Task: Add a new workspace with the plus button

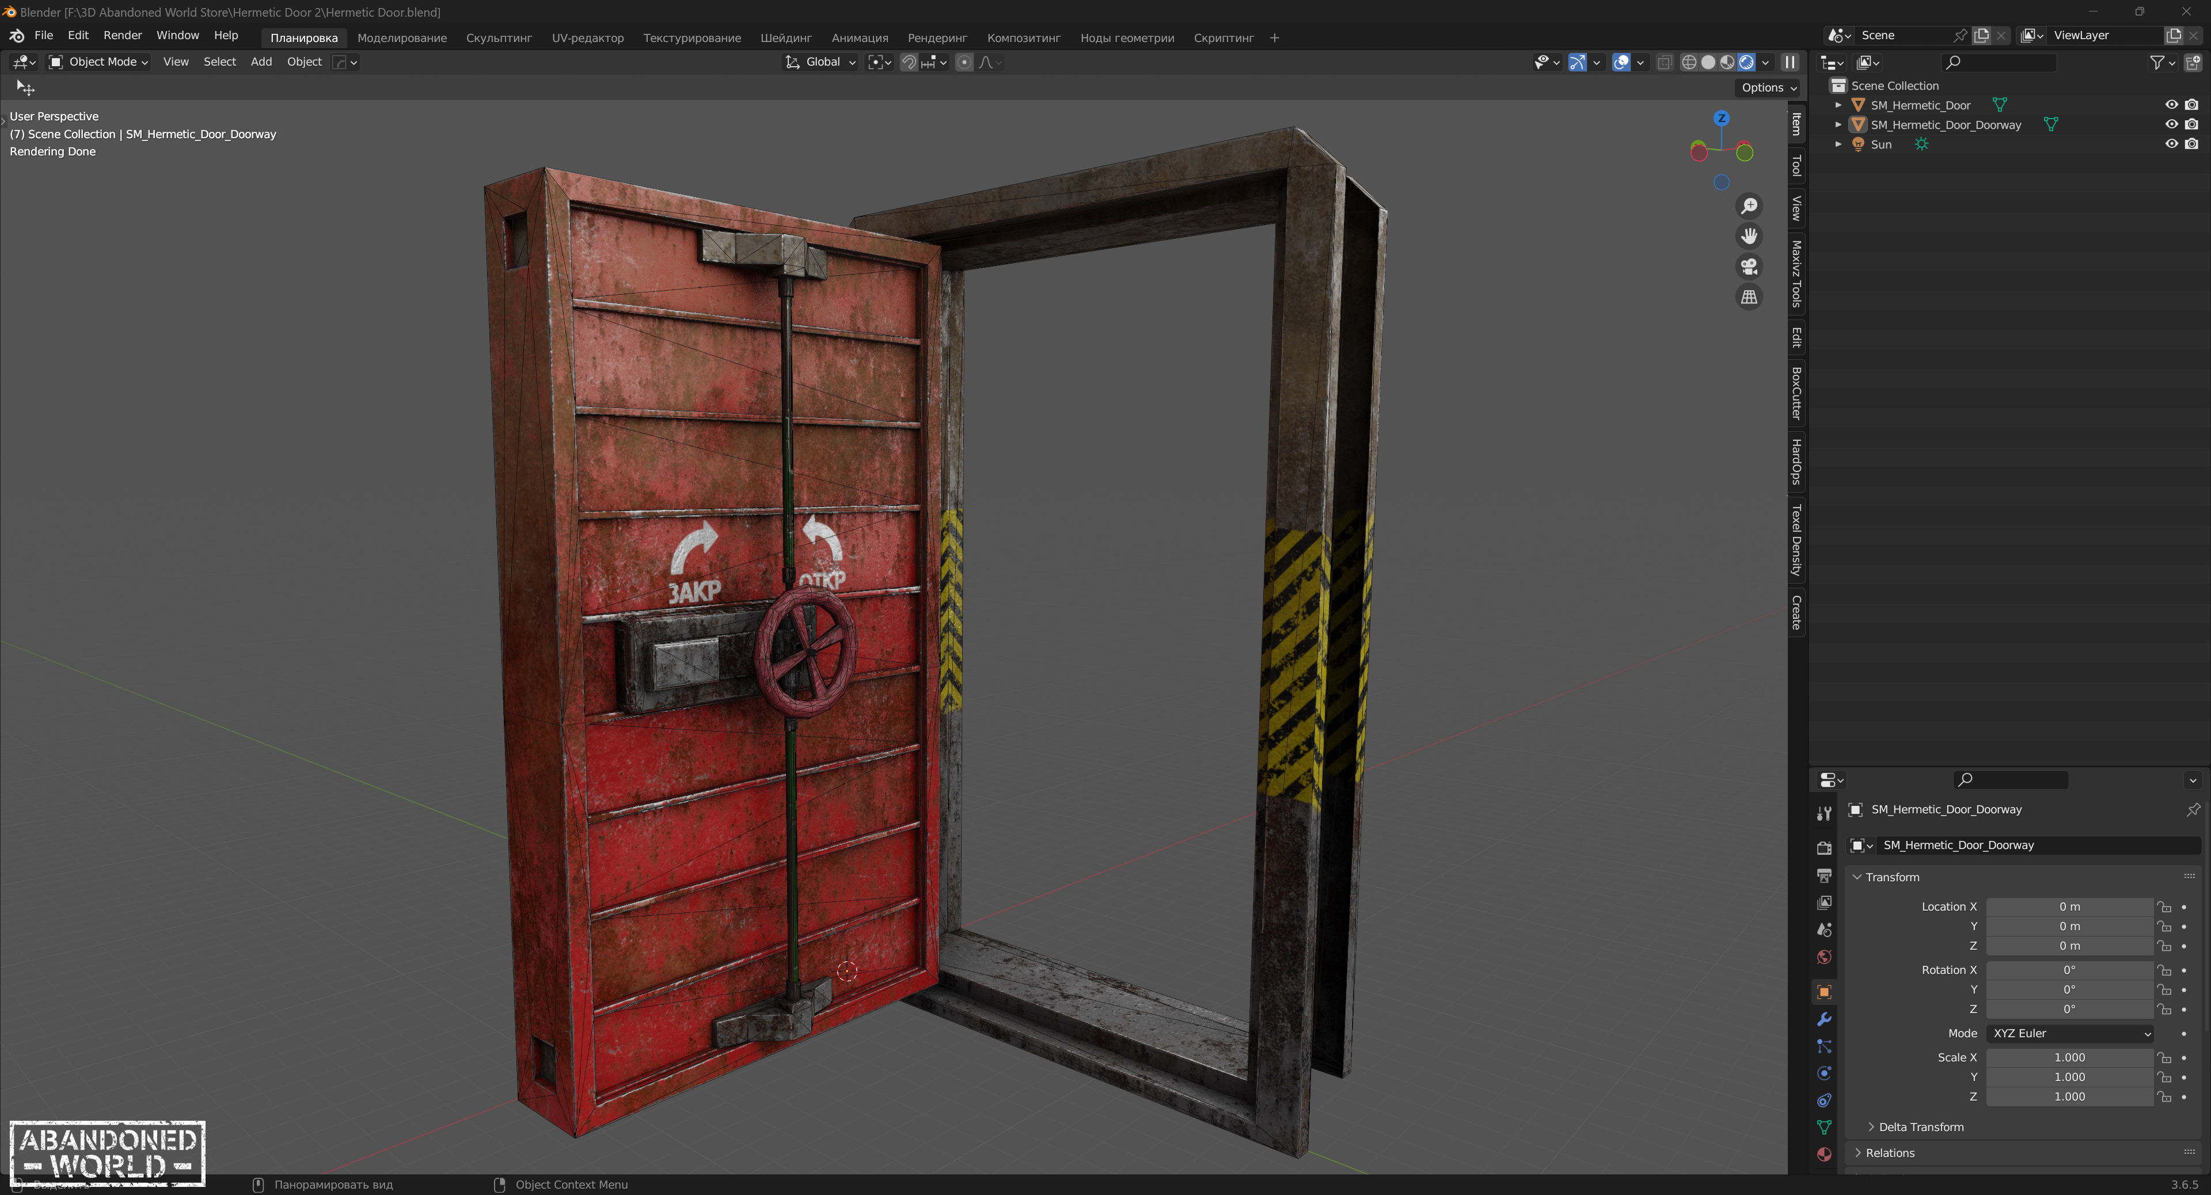Action: point(1274,38)
